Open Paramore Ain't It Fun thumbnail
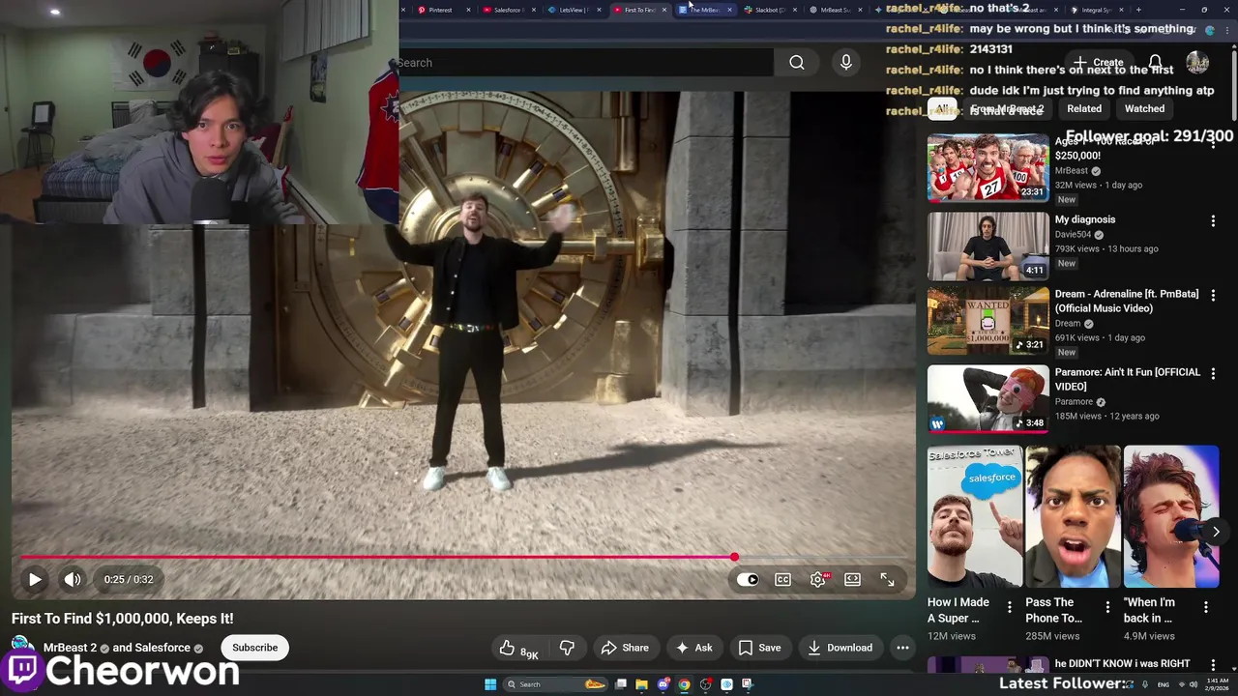 coord(987,398)
